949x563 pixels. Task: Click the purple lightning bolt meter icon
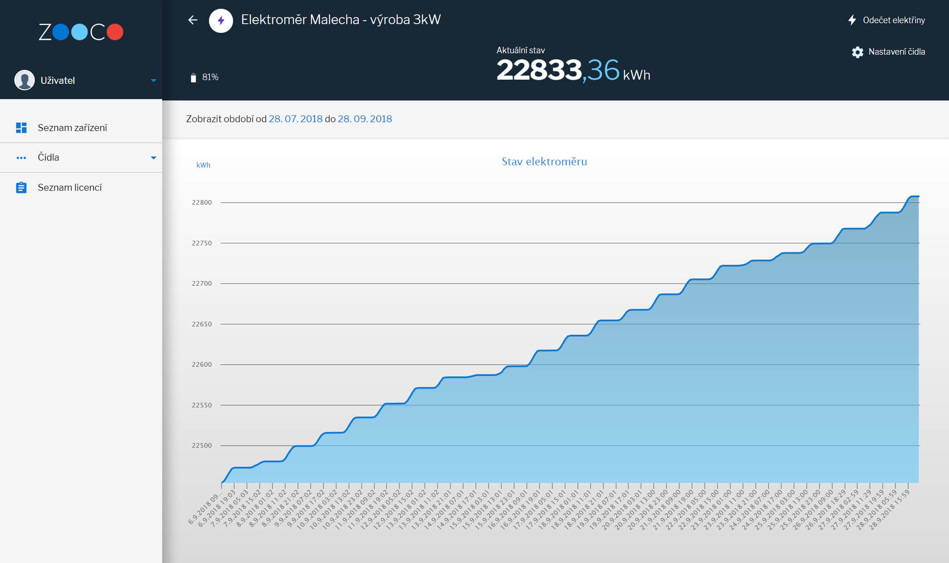pos(221,20)
